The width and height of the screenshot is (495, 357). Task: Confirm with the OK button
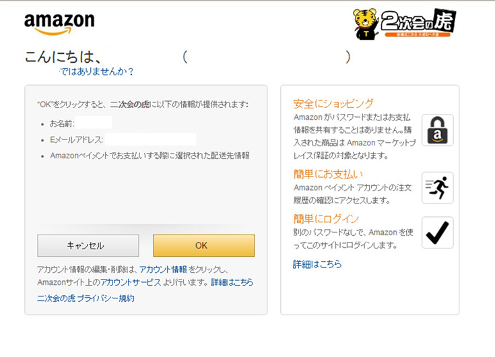coord(203,245)
